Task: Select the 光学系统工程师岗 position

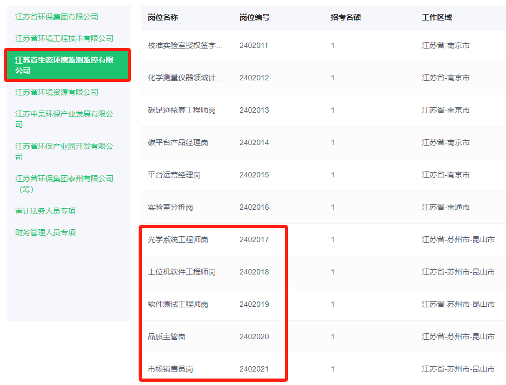Action: click(x=179, y=239)
